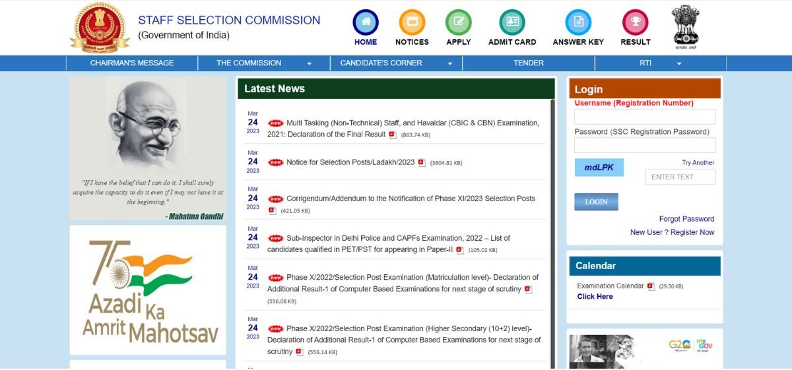Screen dimensions: 792x370
Task: Open PDF icon for Selection Posts/Ladakh/2023 notice
Action: pos(422,163)
